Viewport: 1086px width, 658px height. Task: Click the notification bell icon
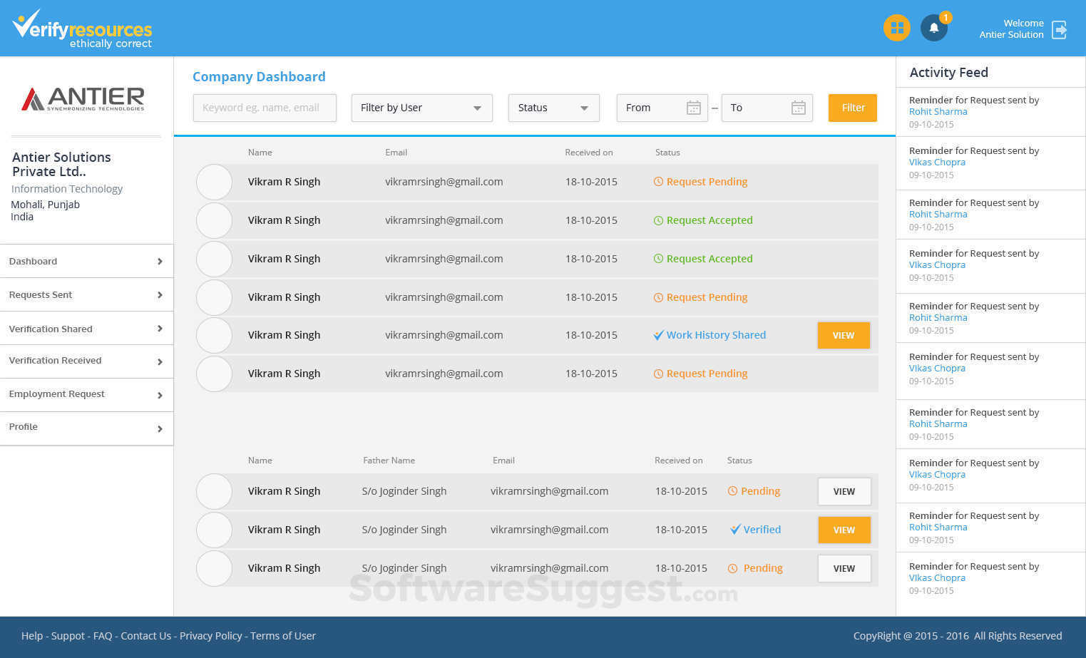pos(934,28)
